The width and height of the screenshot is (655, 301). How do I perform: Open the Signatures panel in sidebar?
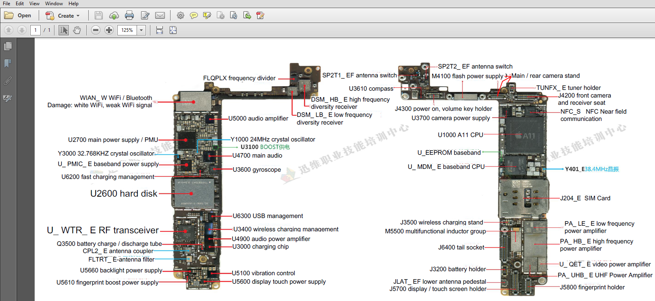click(7, 98)
